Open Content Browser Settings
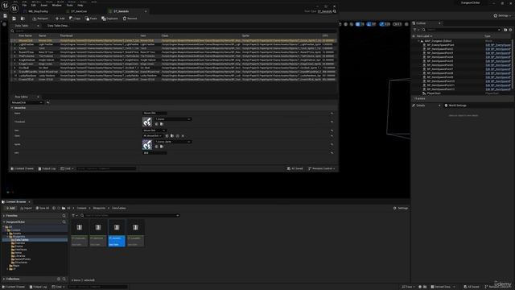 (401, 208)
